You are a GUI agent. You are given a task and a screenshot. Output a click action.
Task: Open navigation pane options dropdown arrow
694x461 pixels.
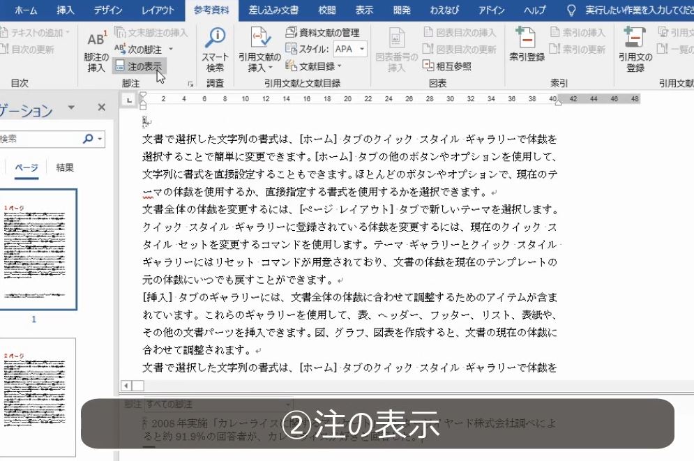point(71,107)
